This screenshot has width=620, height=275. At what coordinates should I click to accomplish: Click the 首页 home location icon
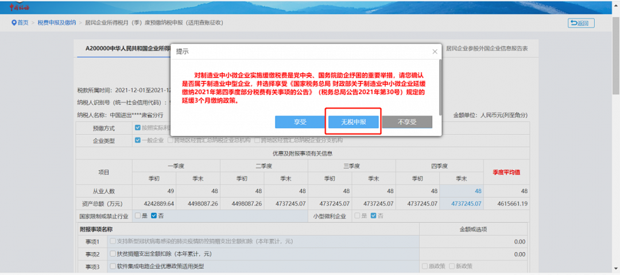(x=14, y=23)
